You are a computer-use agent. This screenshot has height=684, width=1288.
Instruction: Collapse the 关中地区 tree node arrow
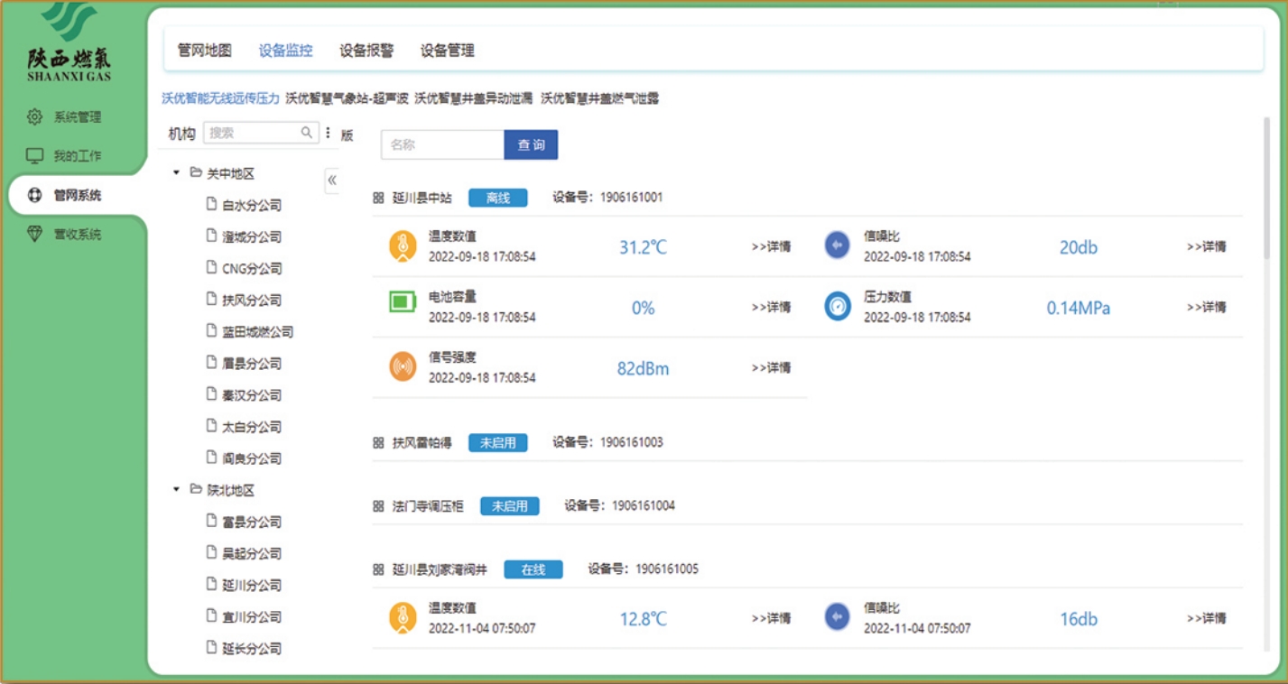177,173
